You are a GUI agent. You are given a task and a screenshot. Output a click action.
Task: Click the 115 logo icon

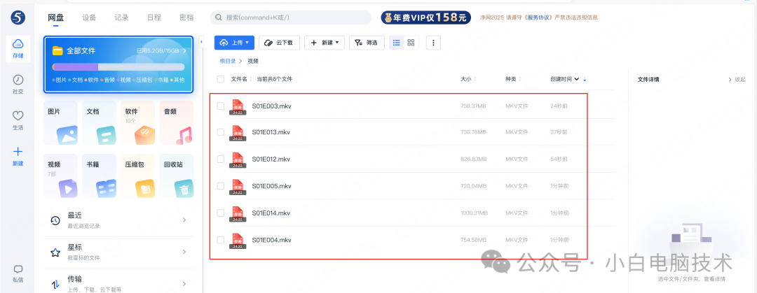(18, 17)
